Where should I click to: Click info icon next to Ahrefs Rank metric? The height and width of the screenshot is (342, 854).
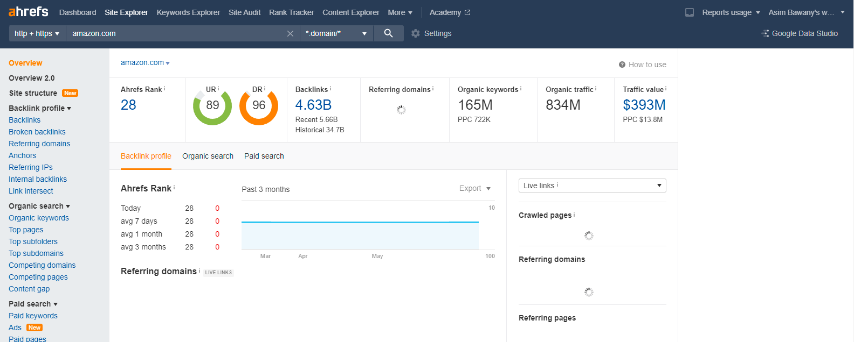pos(164,89)
